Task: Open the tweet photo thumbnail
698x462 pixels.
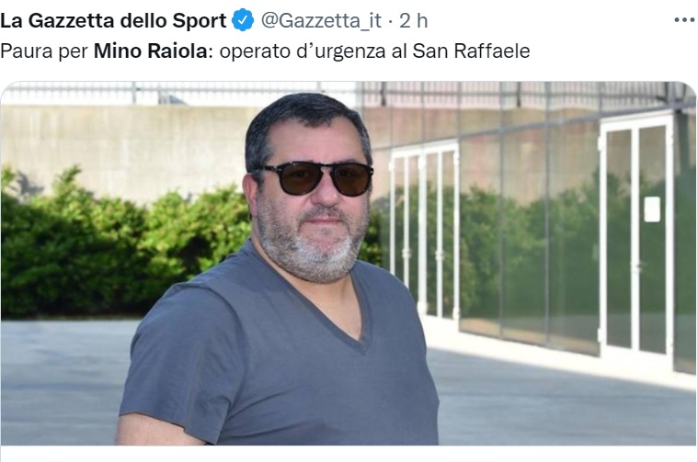Action: [349, 264]
